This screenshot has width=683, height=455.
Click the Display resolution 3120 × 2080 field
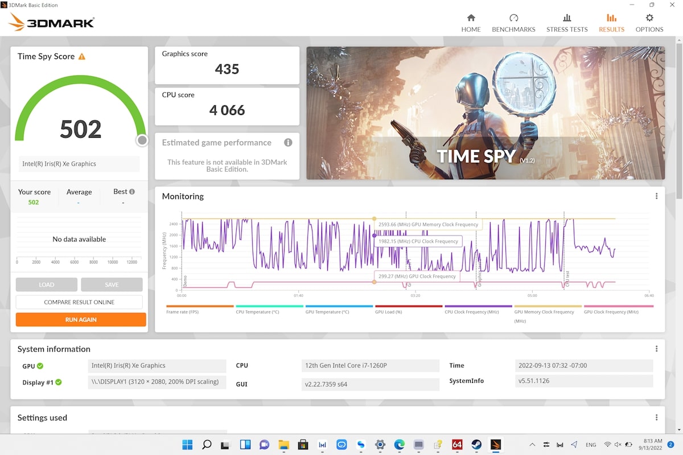[x=158, y=382]
